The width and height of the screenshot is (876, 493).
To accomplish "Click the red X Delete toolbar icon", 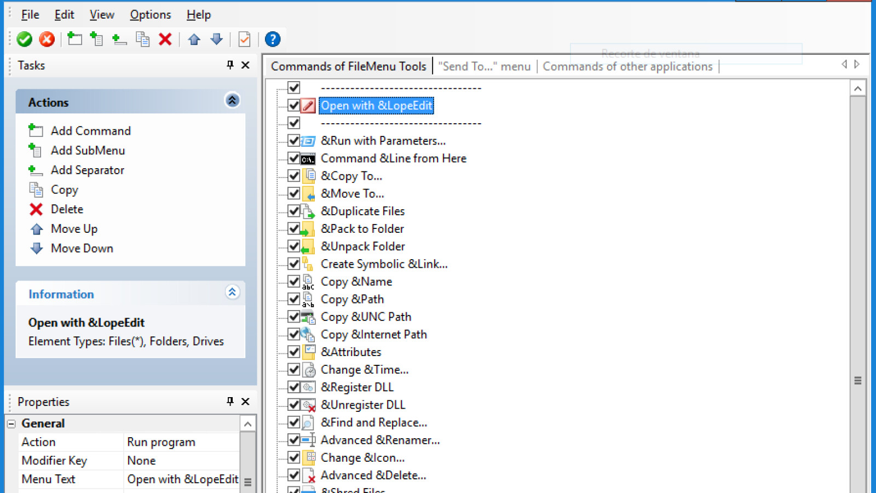I will click(165, 39).
